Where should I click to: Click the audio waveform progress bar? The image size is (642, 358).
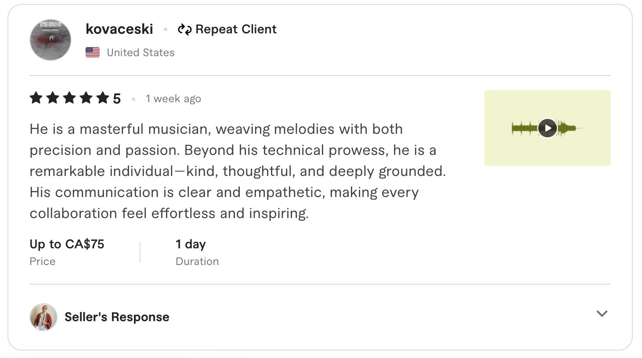point(547,128)
